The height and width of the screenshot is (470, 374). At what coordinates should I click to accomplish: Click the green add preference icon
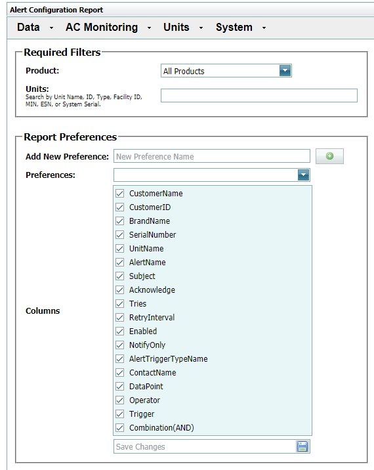pos(329,156)
